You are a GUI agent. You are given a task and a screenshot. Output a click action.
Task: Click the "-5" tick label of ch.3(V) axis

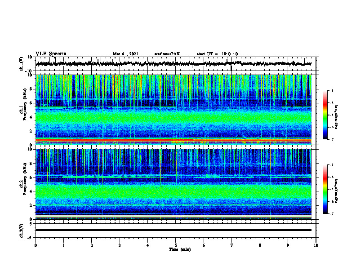tap(31, 238)
